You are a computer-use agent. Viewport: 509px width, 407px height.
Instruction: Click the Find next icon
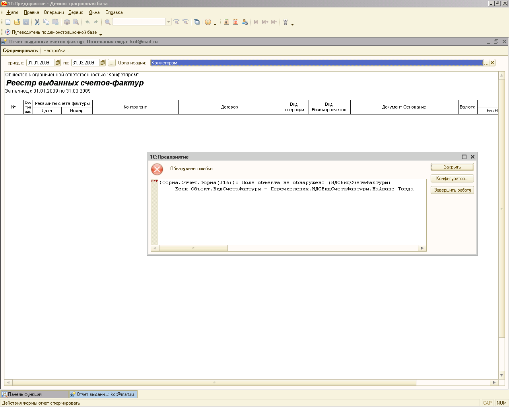coord(177,22)
